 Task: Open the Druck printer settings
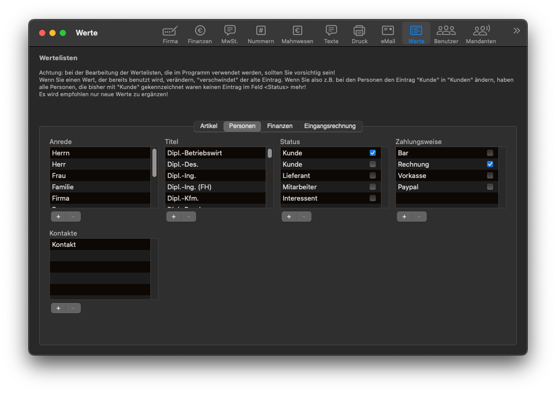[359, 34]
